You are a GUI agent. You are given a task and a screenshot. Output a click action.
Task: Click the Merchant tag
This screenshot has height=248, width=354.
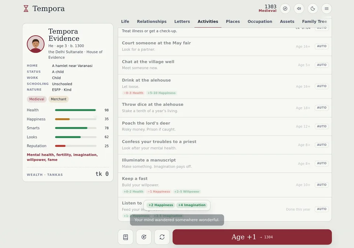59,99
